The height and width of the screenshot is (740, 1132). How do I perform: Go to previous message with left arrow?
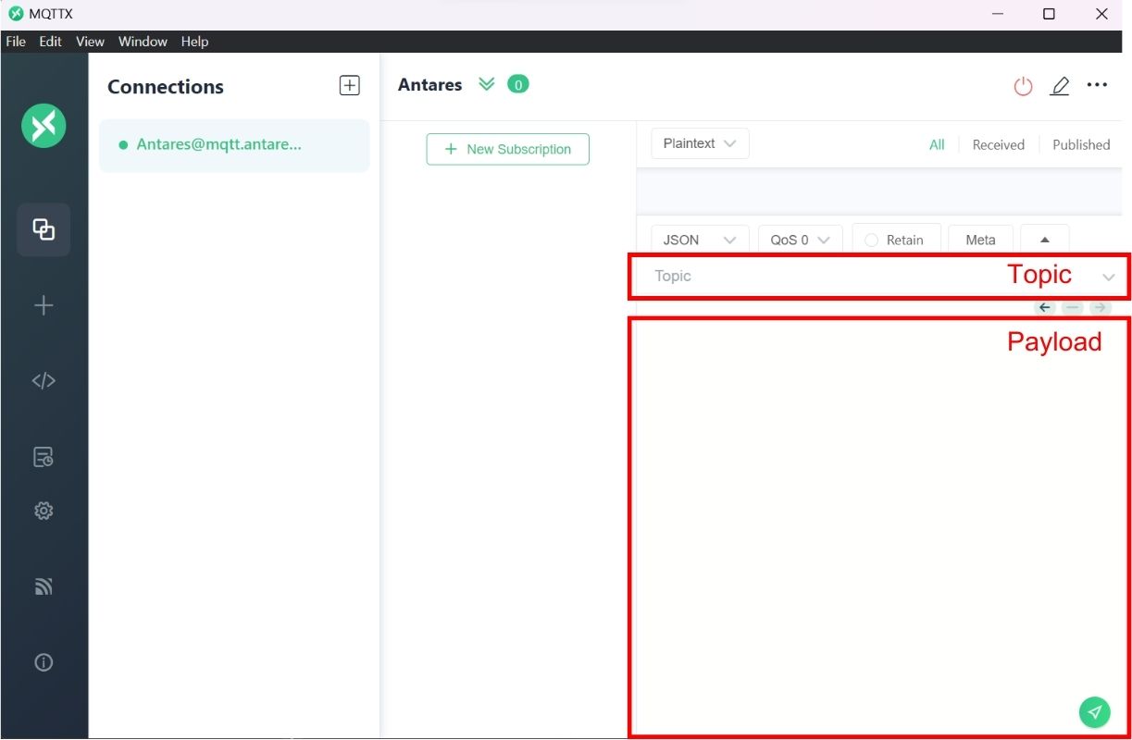pos(1045,307)
